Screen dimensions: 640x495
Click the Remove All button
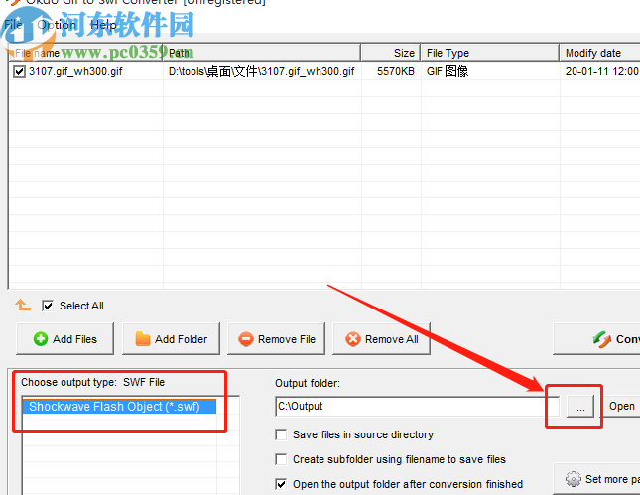[x=382, y=338]
